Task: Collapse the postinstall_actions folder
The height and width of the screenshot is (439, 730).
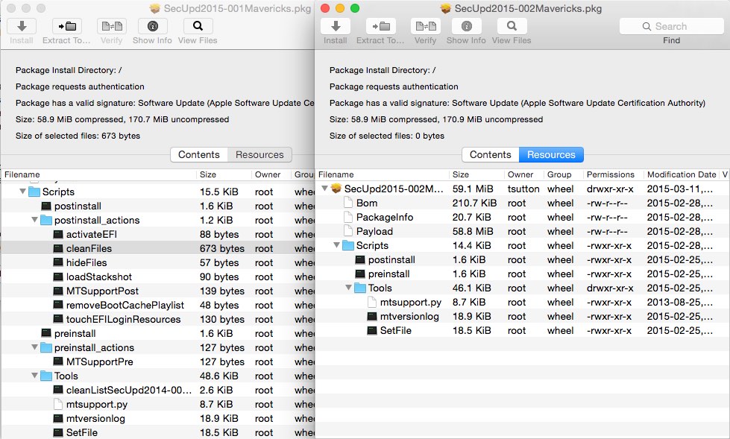Action: point(34,220)
